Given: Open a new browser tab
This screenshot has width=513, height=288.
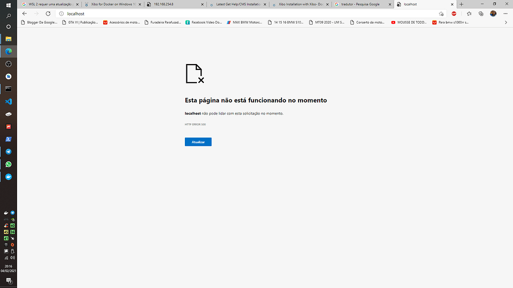Looking at the screenshot, I should click(461, 4).
